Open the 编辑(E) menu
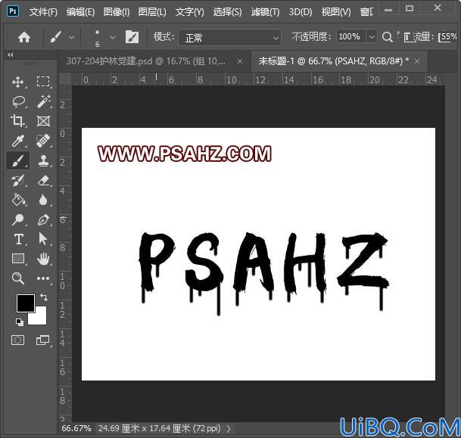Image resolution: width=461 pixels, height=438 pixels. point(80,12)
